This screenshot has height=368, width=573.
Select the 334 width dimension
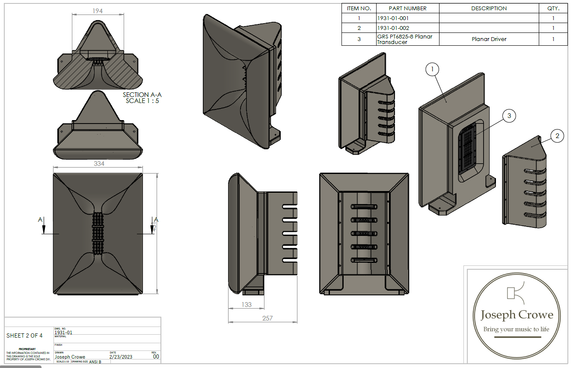(99, 164)
